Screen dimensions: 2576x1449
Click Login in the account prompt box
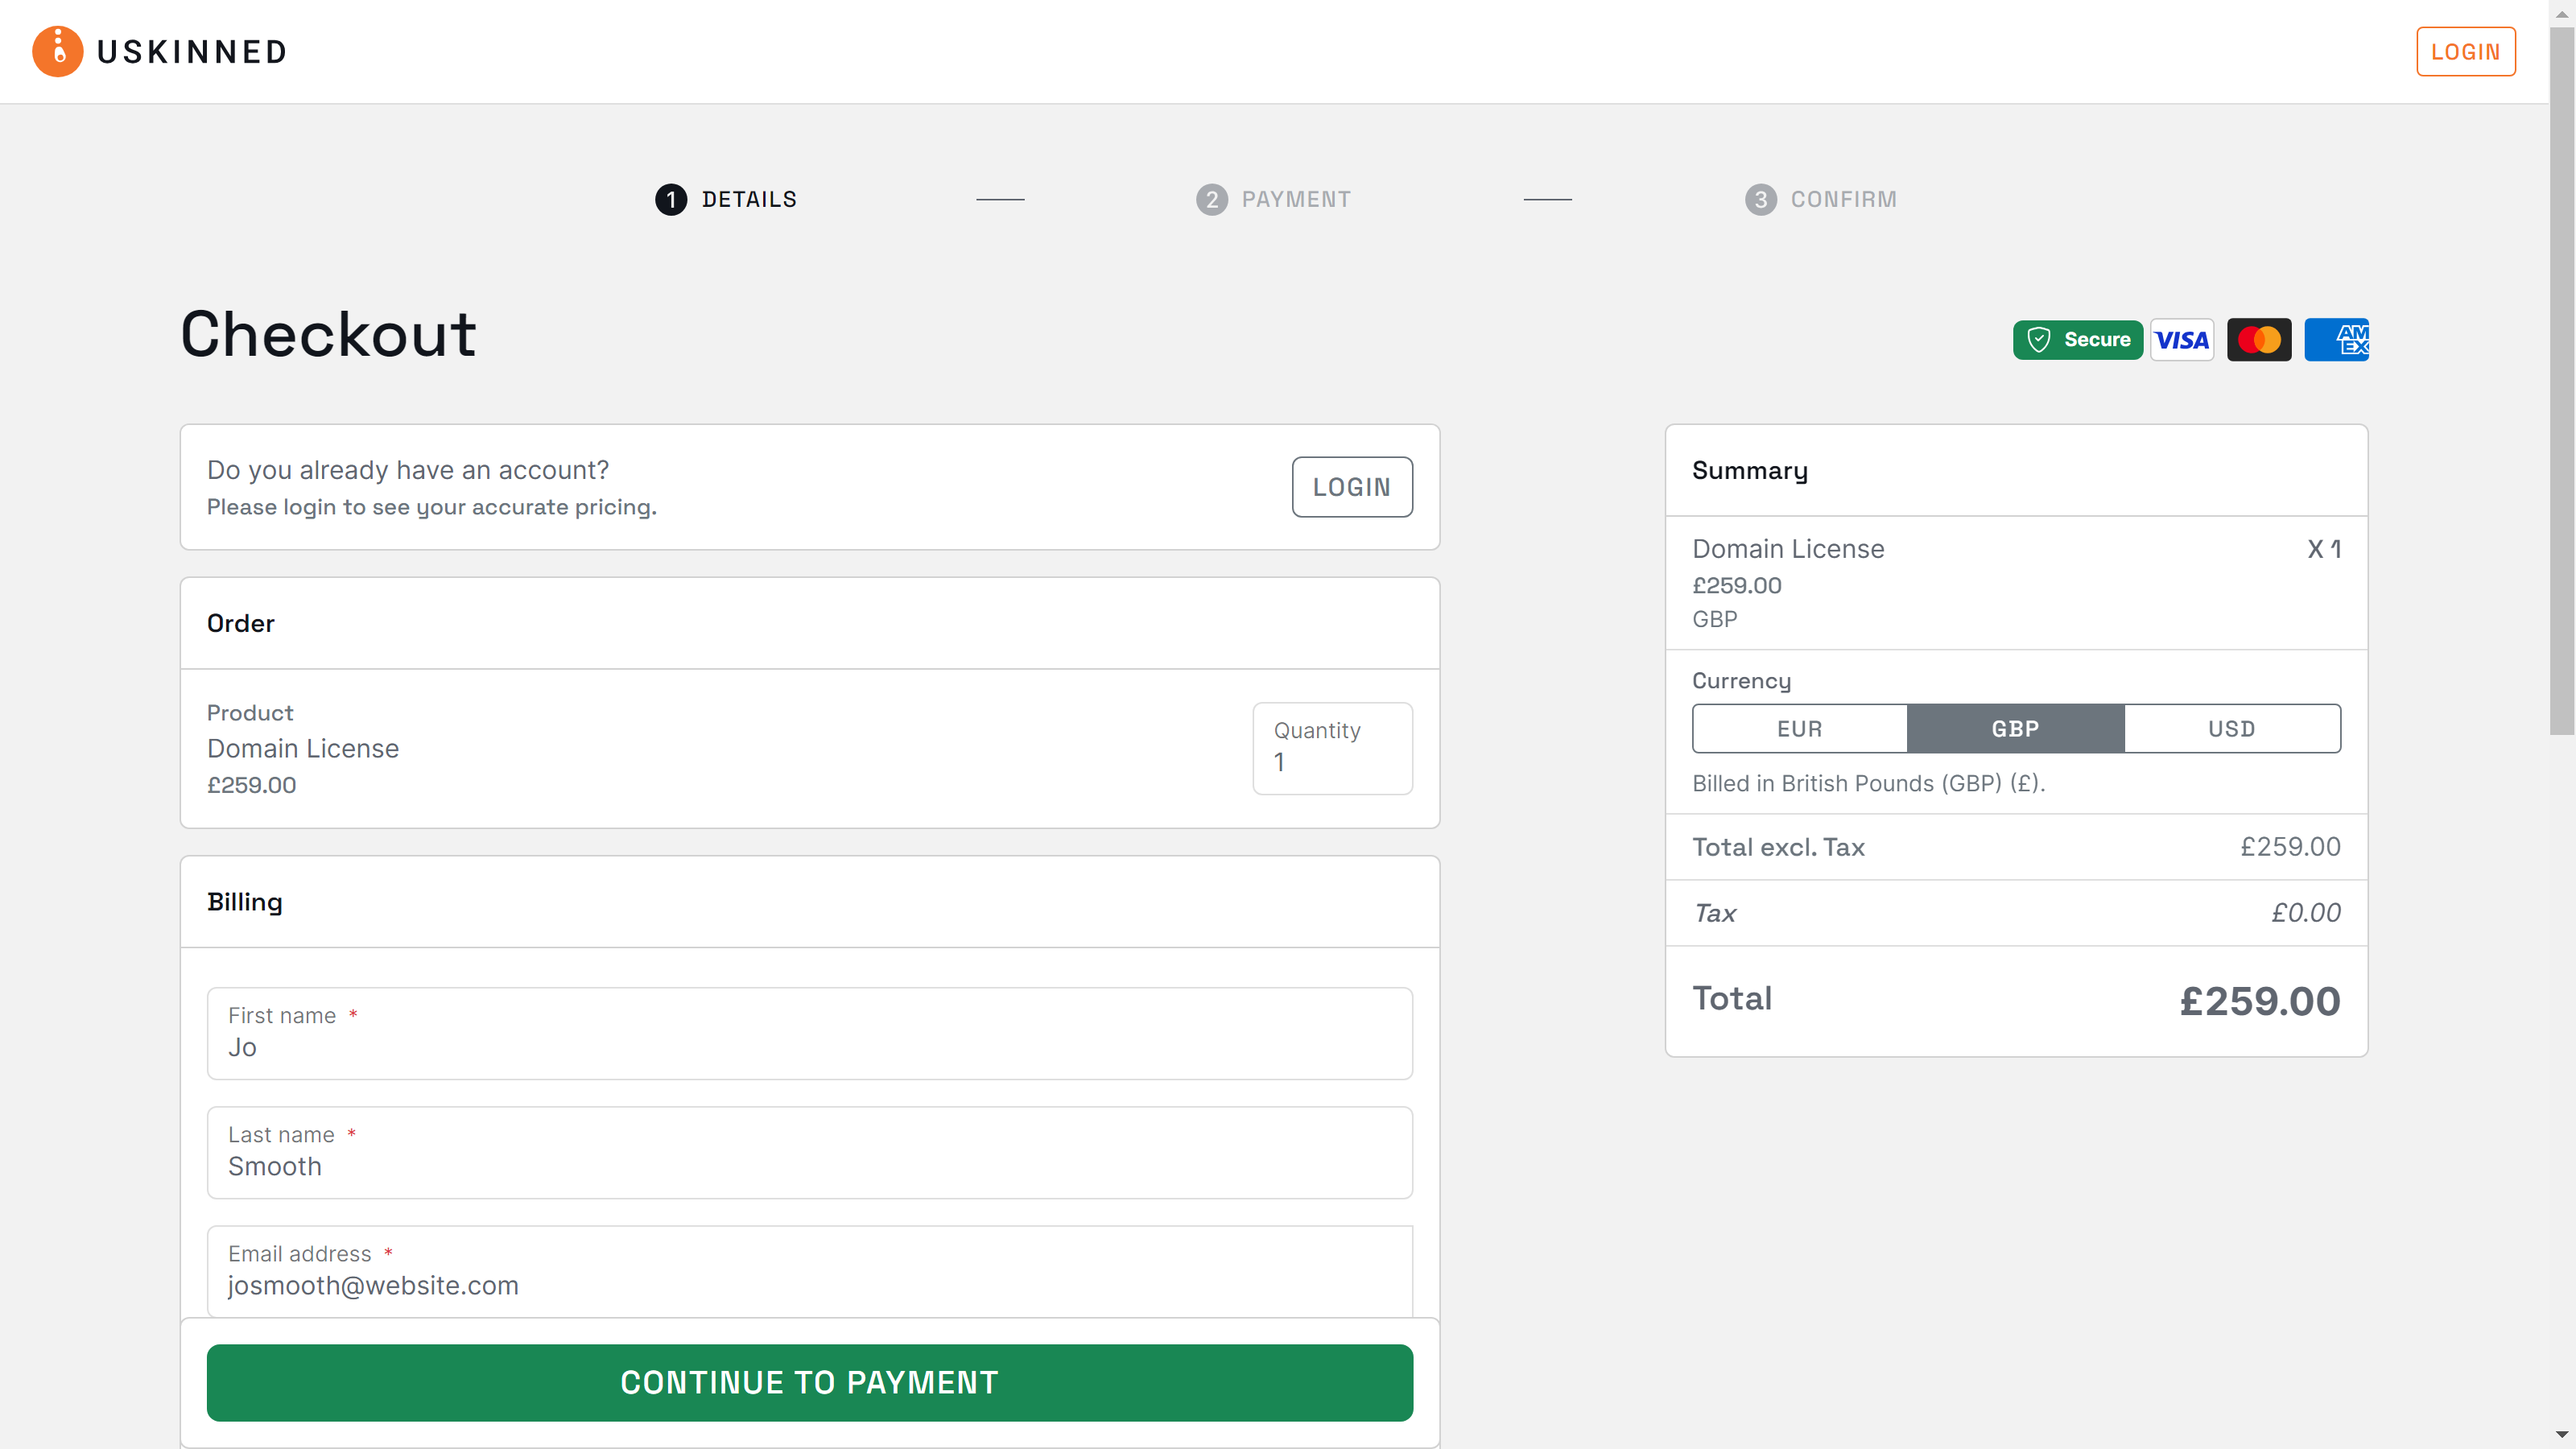(x=1351, y=487)
